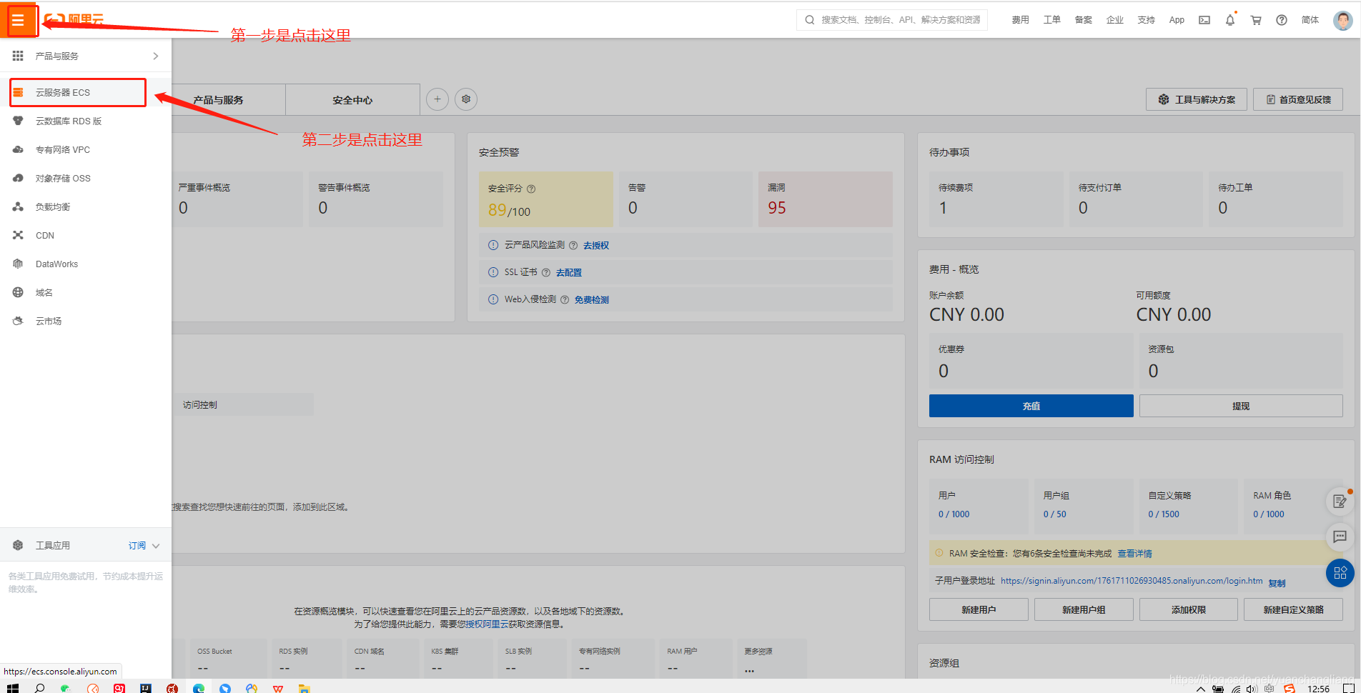Viewport: 1361px width, 693px height.
Task: Open IntelliJ IDEA from the taskbar
Action: (x=146, y=688)
